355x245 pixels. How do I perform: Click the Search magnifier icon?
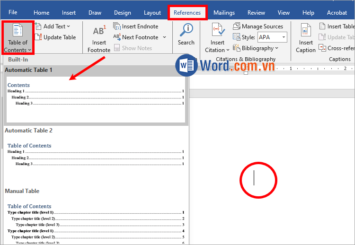186,30
